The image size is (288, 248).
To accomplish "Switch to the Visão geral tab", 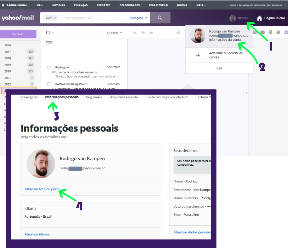I will 29,97.
